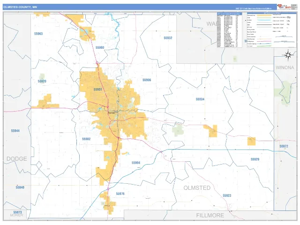Click ZIP code label 55976
Screen dimensions: 300x225
tap(120, 194)
